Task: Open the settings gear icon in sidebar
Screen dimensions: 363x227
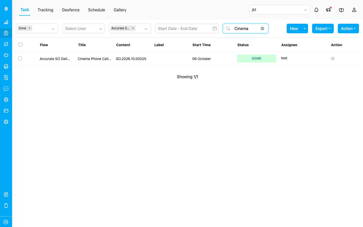Action: [x=6, y=100]
